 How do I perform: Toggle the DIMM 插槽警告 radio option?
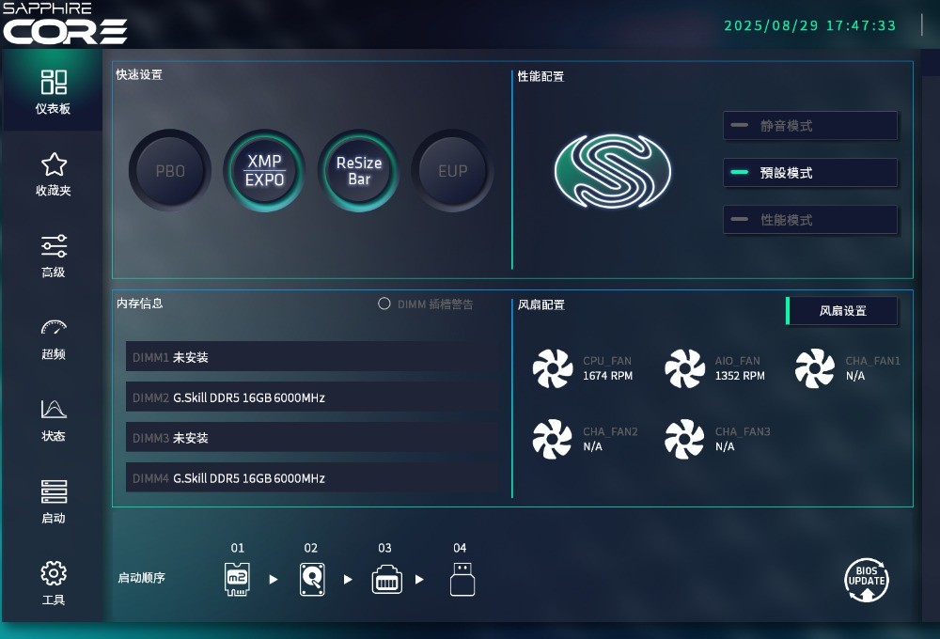pos(384,304)
